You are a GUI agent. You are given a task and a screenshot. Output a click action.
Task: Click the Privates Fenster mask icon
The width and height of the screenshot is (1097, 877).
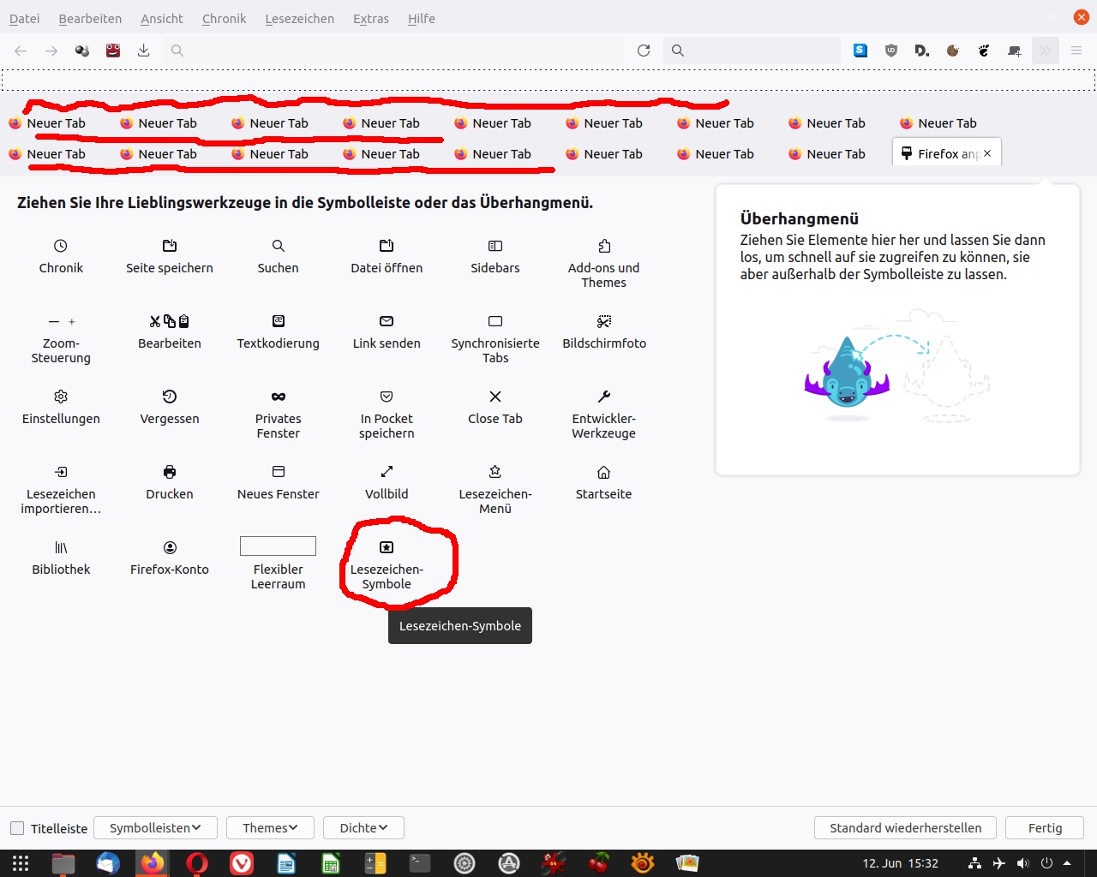[279, 397]
